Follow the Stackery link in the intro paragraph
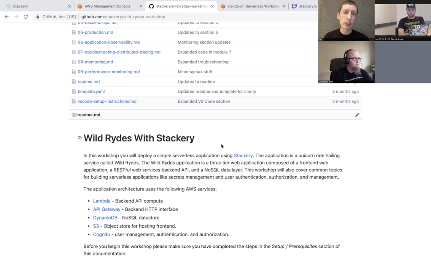431x266 pixels. 243,156
